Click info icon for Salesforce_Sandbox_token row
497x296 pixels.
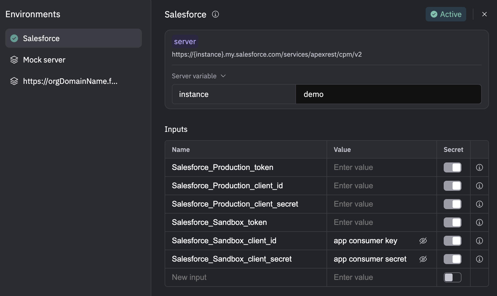[x=479, y=222]
